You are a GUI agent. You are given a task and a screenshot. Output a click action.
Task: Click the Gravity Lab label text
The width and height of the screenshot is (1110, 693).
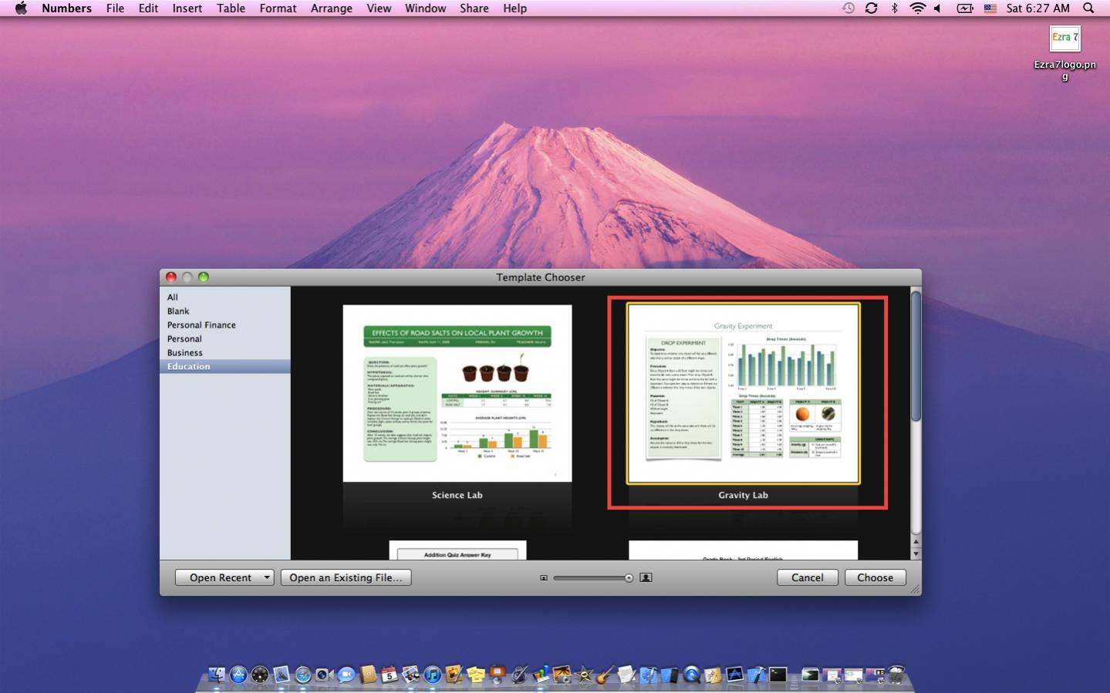tap(743, 495)
